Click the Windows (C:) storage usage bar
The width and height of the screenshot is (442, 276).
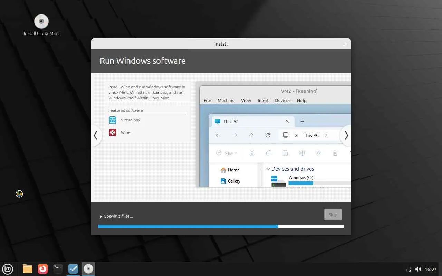pyautogui.click(x=319, y=183)
